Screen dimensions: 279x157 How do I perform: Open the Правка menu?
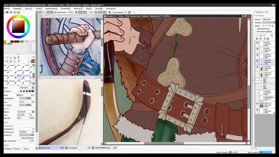pos(17,9)
